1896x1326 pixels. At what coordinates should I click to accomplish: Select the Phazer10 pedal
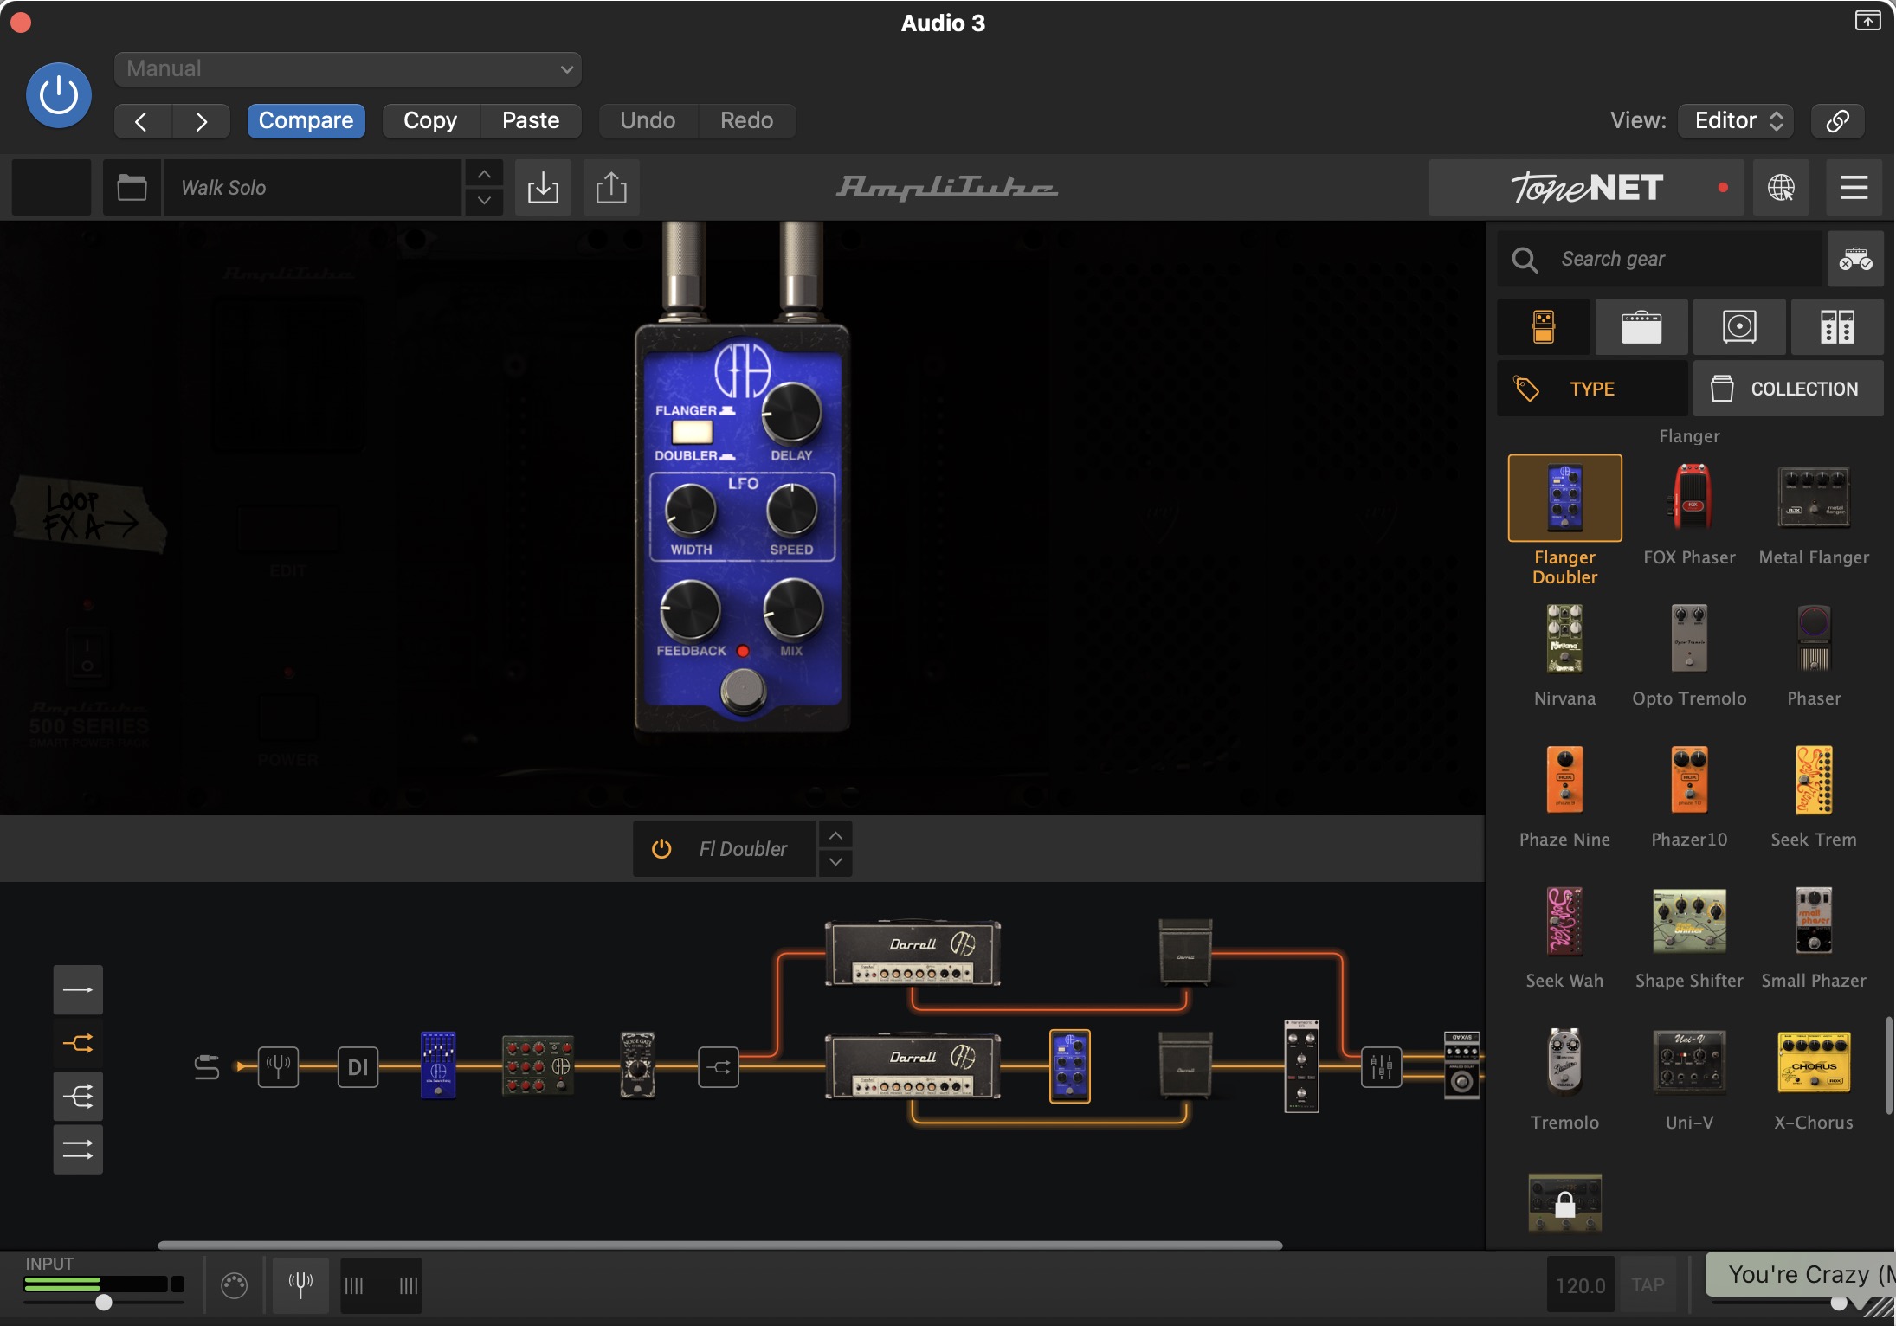pos(1689,780)
